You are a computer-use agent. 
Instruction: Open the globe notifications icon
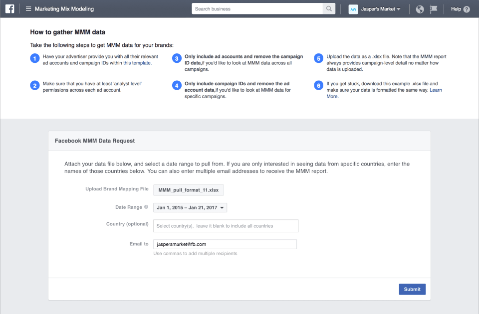point(420,9)
